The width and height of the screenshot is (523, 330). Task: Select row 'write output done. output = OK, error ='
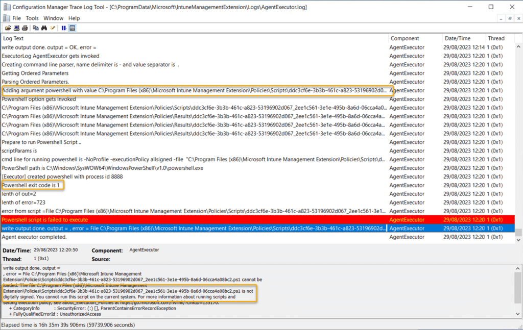(258, 47)
